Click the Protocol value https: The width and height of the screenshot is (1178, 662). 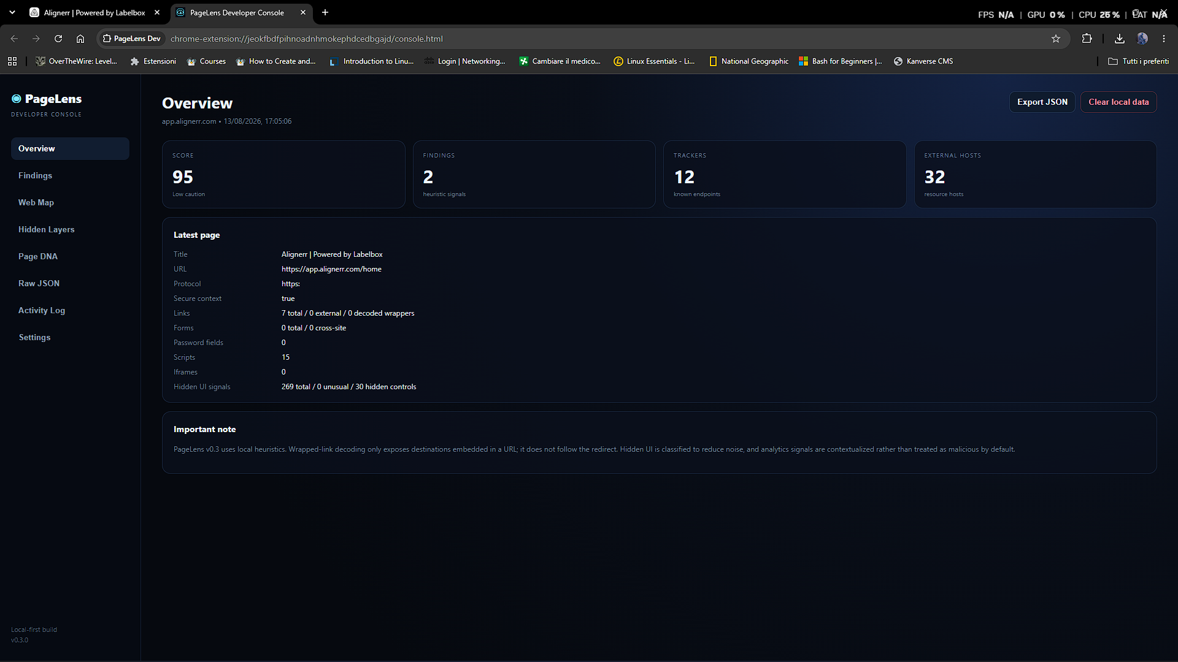291,284
